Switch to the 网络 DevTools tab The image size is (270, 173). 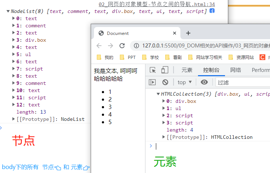(x=235, y=70)
